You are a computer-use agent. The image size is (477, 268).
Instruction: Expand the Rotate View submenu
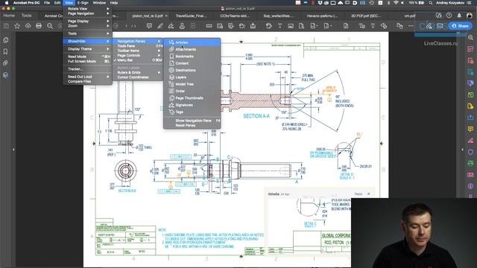[x=87, y=9]
